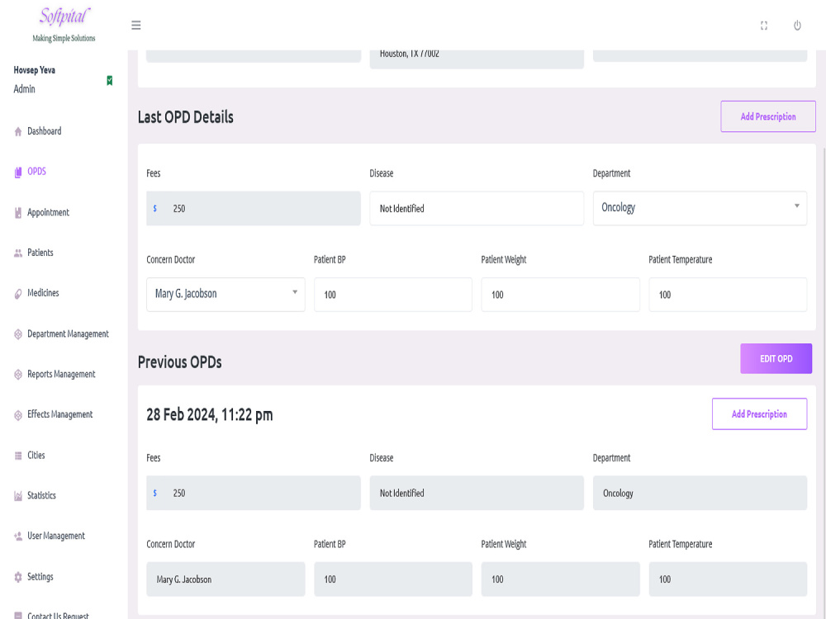Viewport: 826px width, 619px height.
Task: Click Patient Temperature field in Last OPD Details
Action: tap(728, 295)
